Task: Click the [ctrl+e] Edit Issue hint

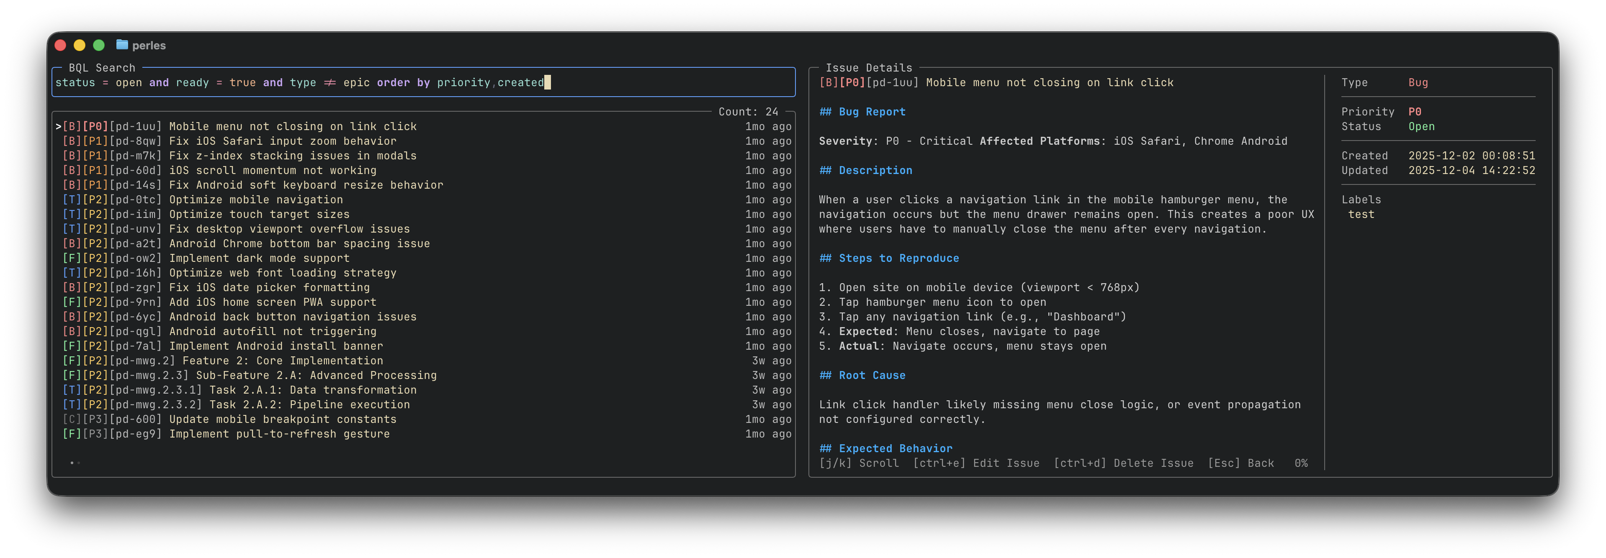Action: [976, 463]
